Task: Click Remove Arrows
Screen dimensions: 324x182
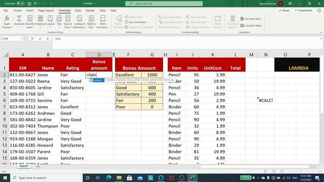Action: click(171, 27)
